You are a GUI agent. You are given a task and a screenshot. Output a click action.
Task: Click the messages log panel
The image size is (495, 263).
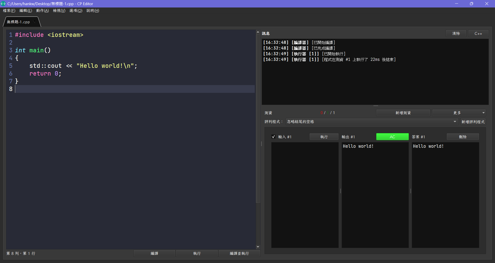click(375, 72)
